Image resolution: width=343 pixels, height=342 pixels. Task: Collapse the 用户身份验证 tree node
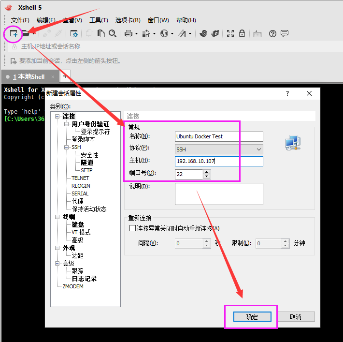pos(66,124)
